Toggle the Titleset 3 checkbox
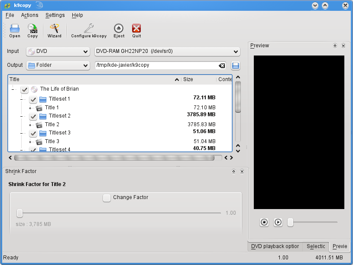 point(33,133)
